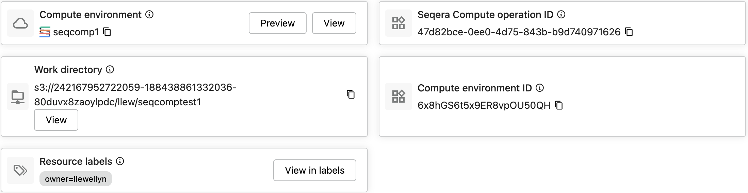
Task: Select the owner=llewellyn label chip
Action: point(76,179)
